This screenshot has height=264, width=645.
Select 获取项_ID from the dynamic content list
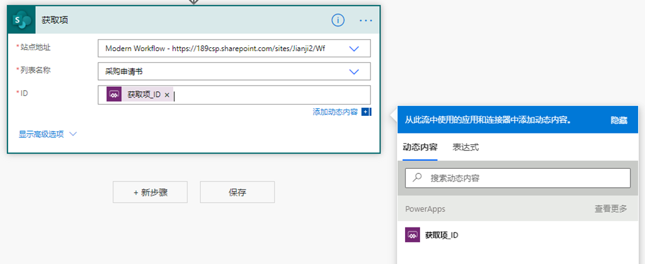click(x=518, y=235)
